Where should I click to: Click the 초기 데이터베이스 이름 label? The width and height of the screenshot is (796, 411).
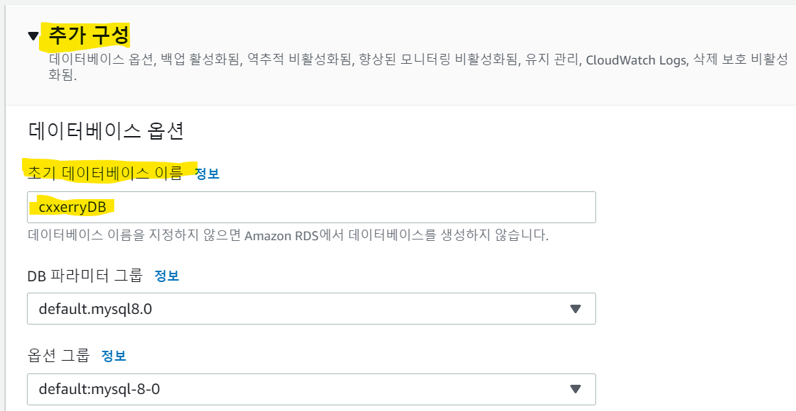105,173
